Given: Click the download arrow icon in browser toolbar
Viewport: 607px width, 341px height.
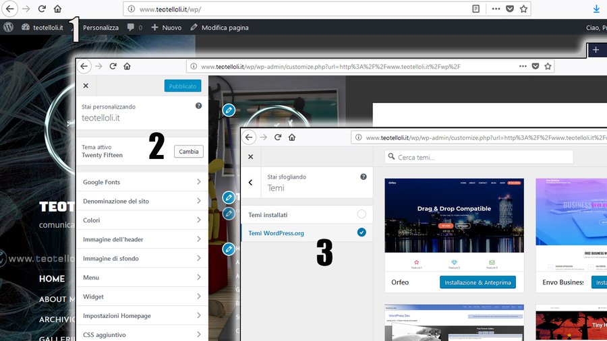Looking at the screenshot, I should (x=596, y=9).
